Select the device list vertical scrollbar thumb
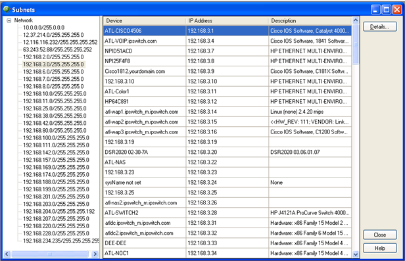 click(356, 44)
